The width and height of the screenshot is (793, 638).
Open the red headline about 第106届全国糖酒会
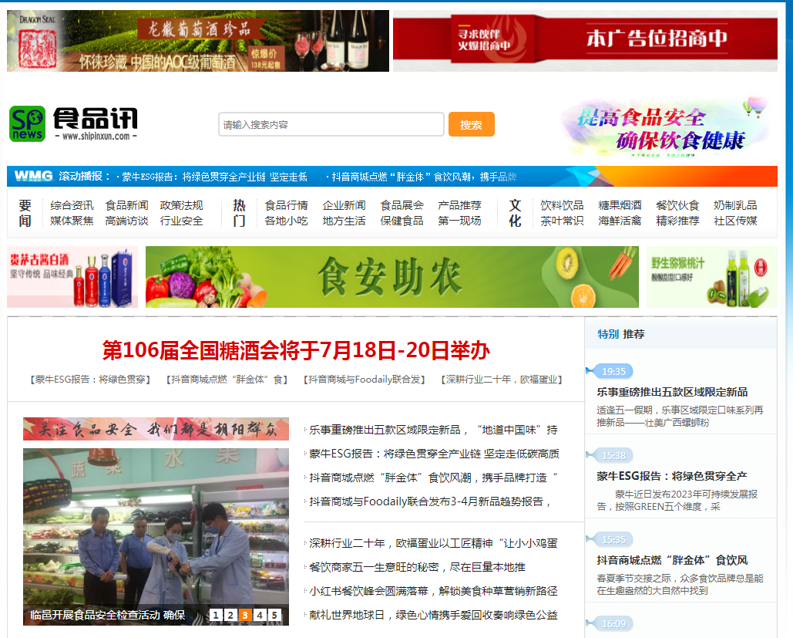pyautogui.click(x=296, y=350)
